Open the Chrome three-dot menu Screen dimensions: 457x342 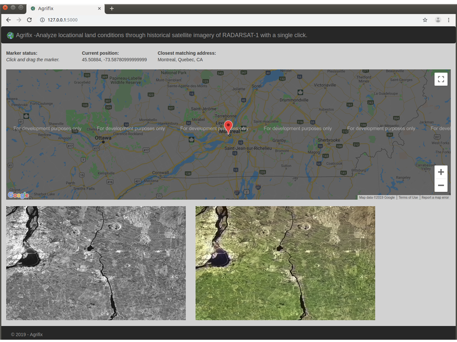coord(450,19)
